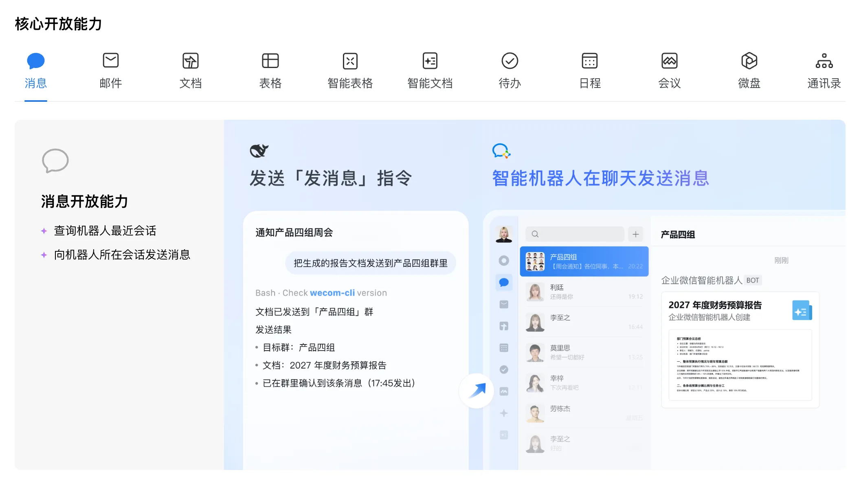Open the 待办 checkmark icon
The width and height of the screenshot is (861, 483).
[510, 61]
